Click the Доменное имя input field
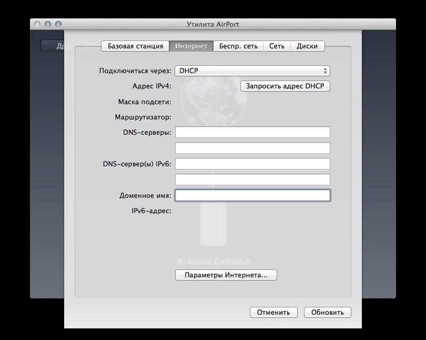 pyautogui.click(x=252, y=195)
